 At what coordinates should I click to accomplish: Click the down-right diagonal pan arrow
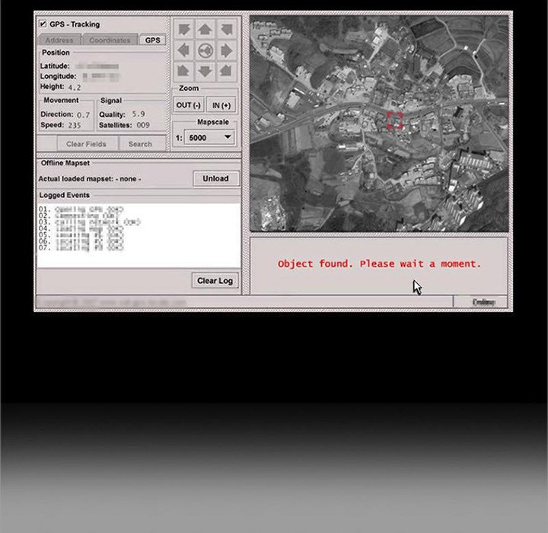coord(226,72)
